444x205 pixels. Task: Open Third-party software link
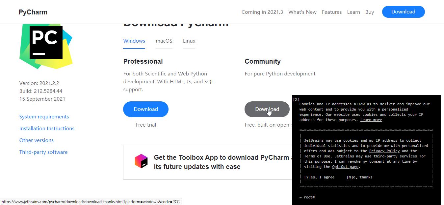[x=43, y=152]
